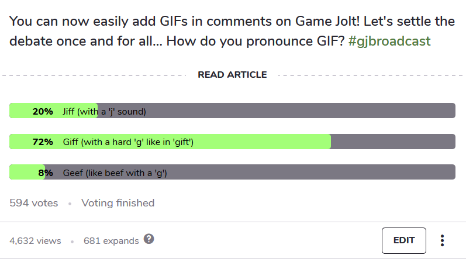Viewport: 466px width, 262px height.
Task: Click the gray unfilled part of Geef bar
Action: pyautogui.click(x=310, y=173)
